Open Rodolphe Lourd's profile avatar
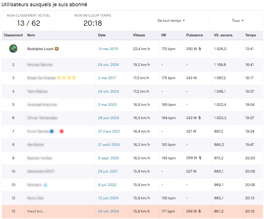 13,49
